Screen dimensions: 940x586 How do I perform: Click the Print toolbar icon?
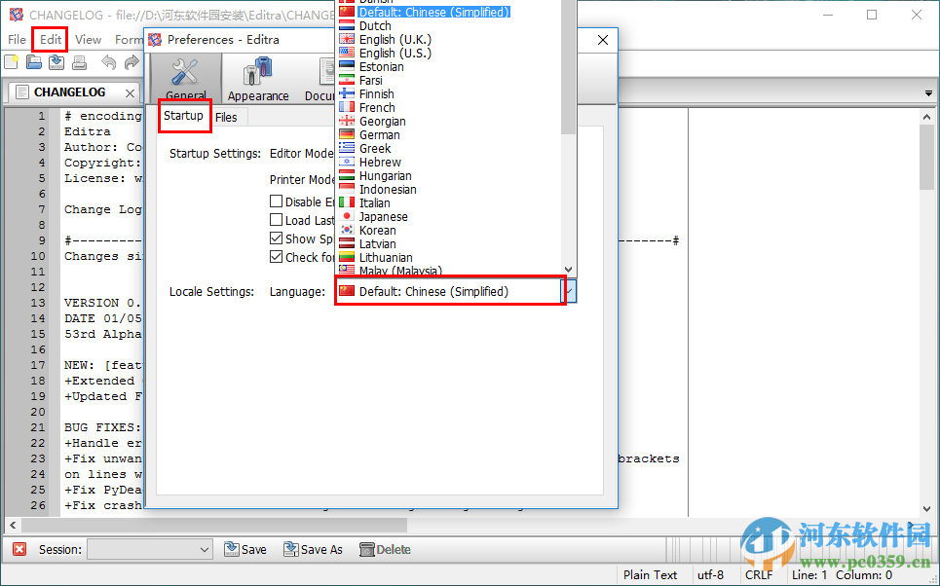tap(79, 61)
